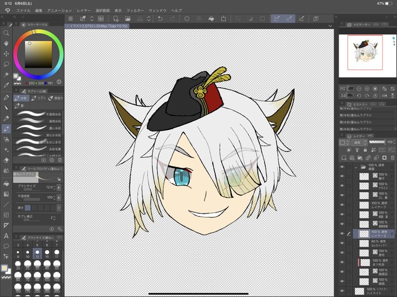The image size is (397, 297).
Task: Toggle snap to ruler in command bar
Action: [x=277, y=19]
